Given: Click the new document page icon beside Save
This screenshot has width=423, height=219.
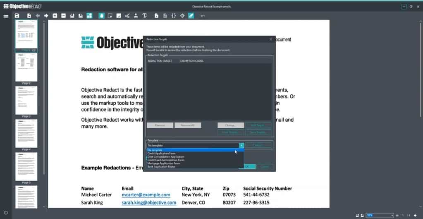Looking at the screenshot, I should (29, 16).
